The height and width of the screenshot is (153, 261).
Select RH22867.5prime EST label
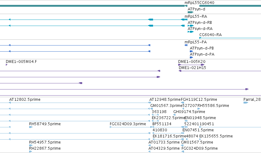pyautogui.click(x=45, y=148)
